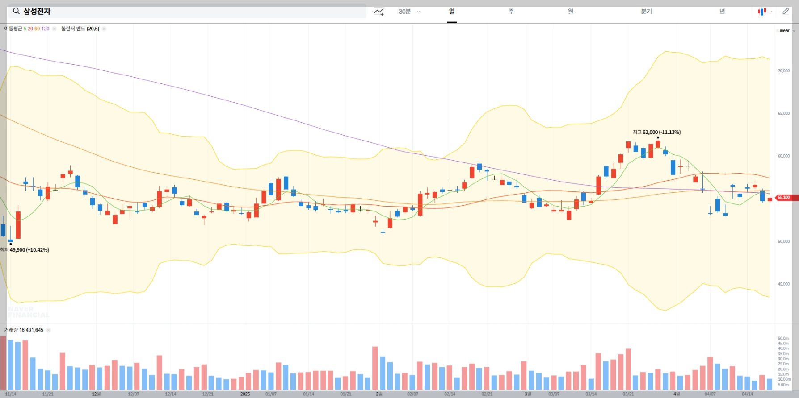Expand the 30분 minute interval dropdown
This screenshot has width=799, height=398.
(x=409, y=12)
